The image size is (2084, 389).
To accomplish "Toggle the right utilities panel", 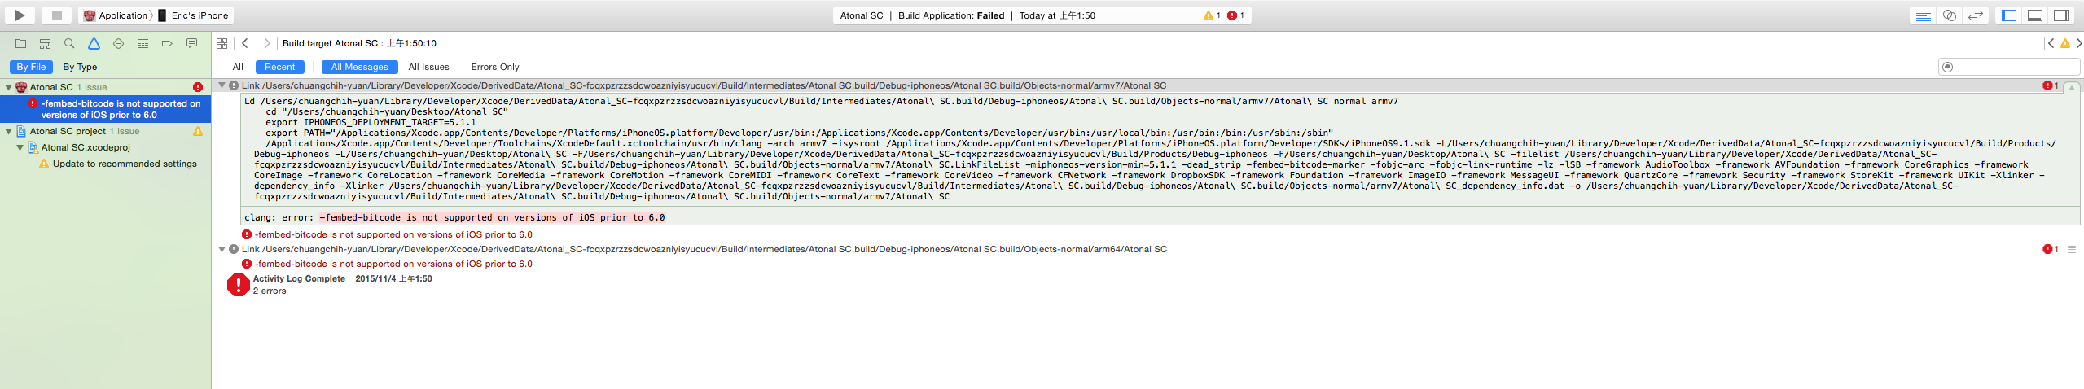I will pos(2060,15).
